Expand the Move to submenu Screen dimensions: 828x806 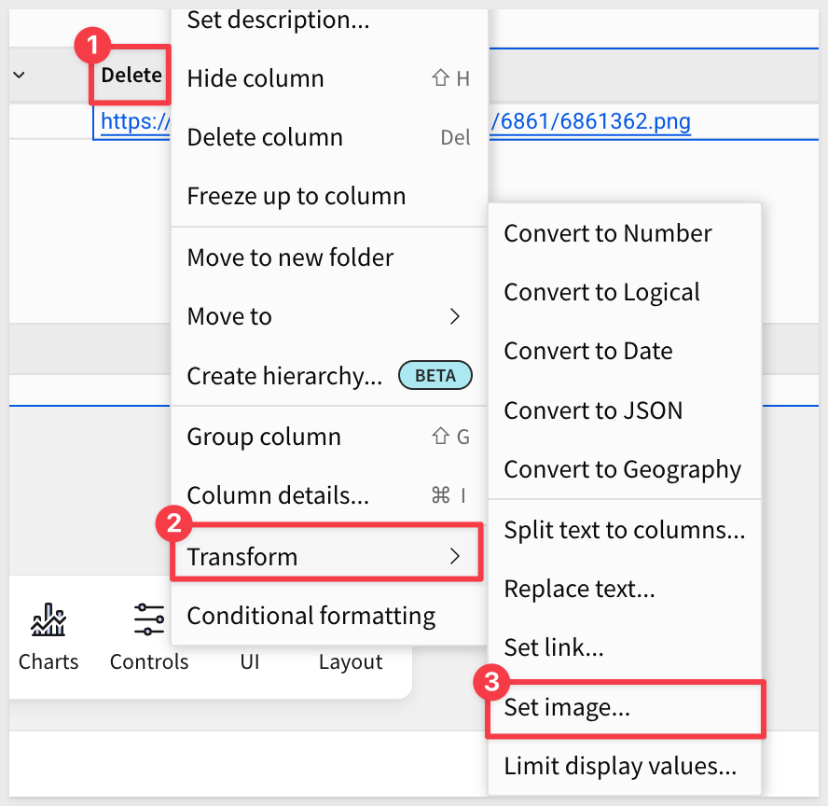[326, 317]
